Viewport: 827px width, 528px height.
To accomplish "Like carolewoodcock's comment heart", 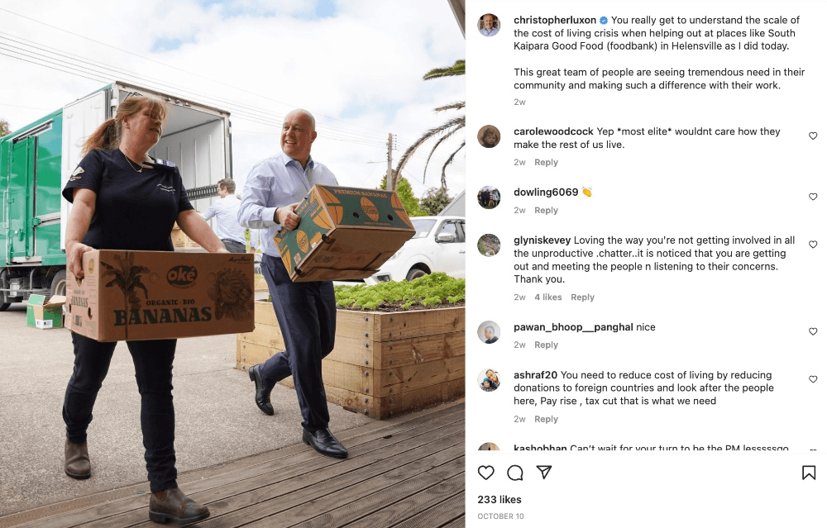I will [813, 136].
